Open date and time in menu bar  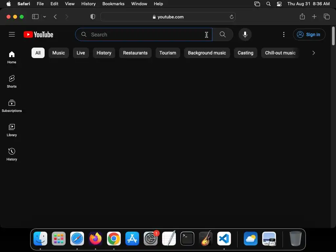click(x=308, y=4)
